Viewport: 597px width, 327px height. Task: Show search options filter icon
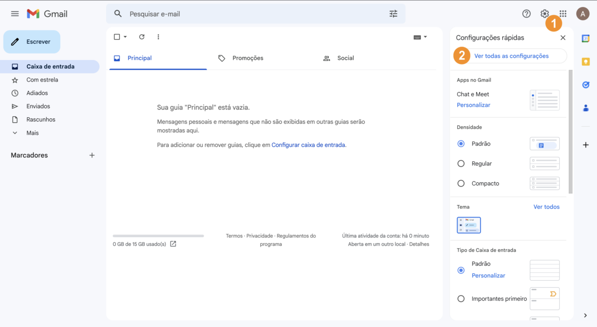394,14
